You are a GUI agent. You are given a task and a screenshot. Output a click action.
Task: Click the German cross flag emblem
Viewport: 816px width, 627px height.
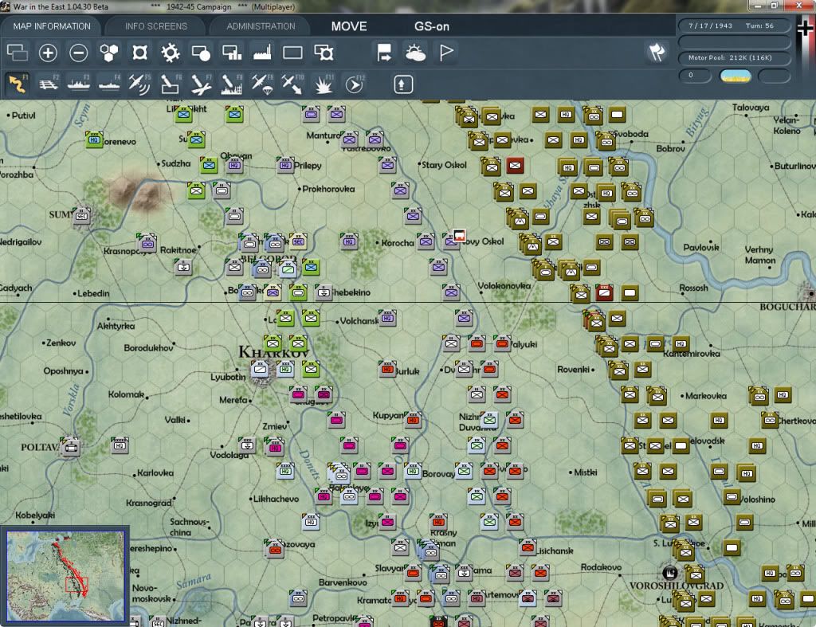click(x=805, y=27)
